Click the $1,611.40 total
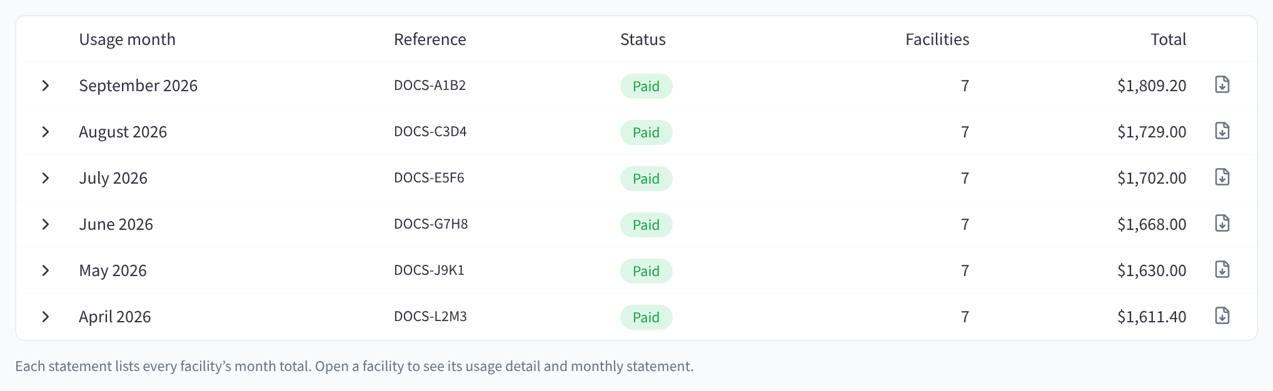This screenshot has width=1273, height=391. pyautogui.click(x=1152, y=317)
